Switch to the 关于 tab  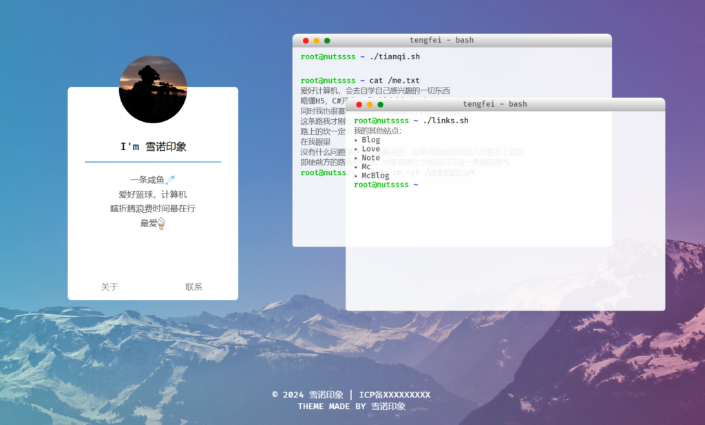pyautogui.click(x=109, y=287)
